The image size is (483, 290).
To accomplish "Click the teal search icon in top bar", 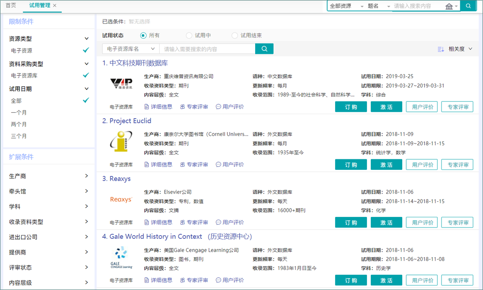I will pyautogui.click(x=468, y=6).
